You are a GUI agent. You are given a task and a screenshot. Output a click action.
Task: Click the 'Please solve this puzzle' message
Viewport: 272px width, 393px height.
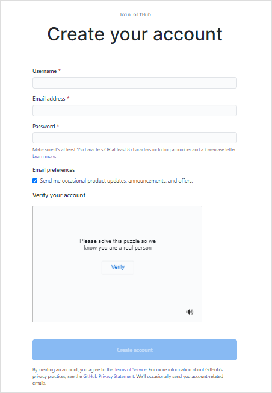[x=117, y=244]
